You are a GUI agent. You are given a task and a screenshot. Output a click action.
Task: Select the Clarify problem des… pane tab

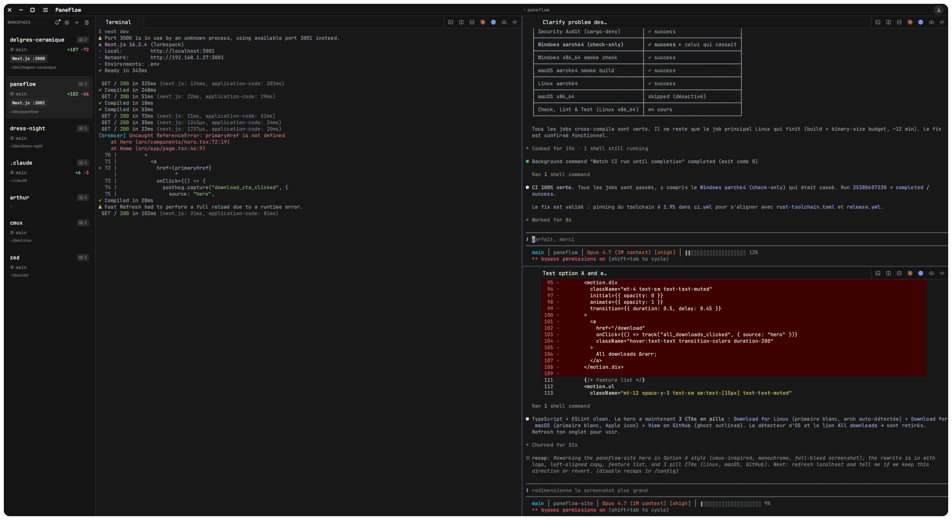pos(574,22)
